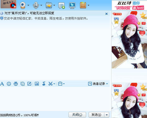Viewport: 147px width, 118px height.
Task: Click the 发送(S) send button
Action: pos(96,115)
